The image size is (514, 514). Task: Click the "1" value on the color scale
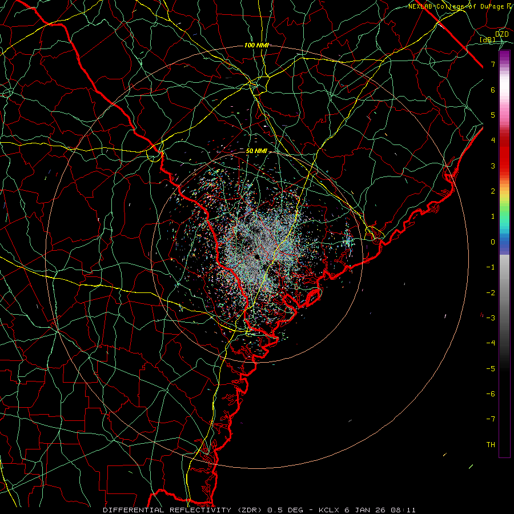click(493, 216)
